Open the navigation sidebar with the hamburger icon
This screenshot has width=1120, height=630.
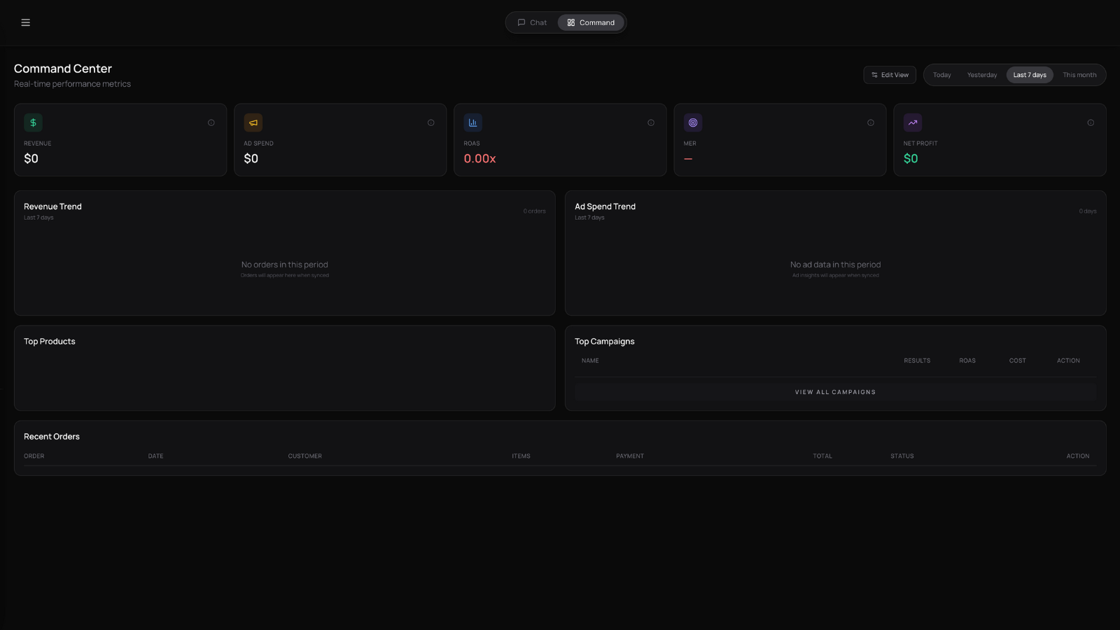click(26, 22)
